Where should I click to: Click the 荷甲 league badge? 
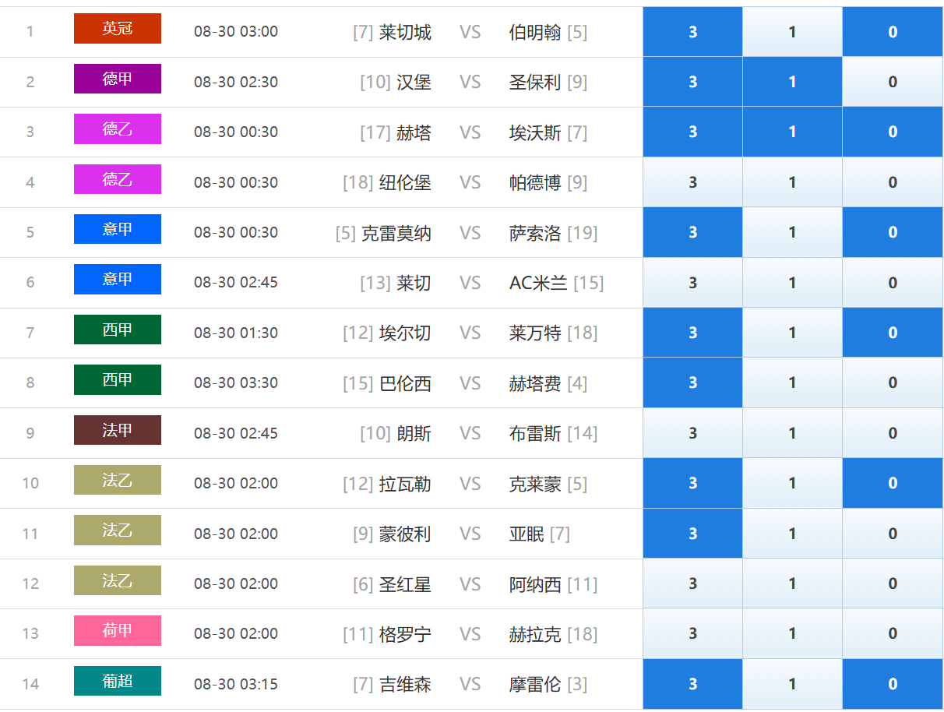(x=118, y=631)
